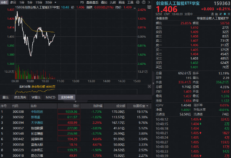This screenshot has height=158, width=231.
Task: Select row 300418 昆仑万维
Action: pyautogui.click(x=76, y=155)
